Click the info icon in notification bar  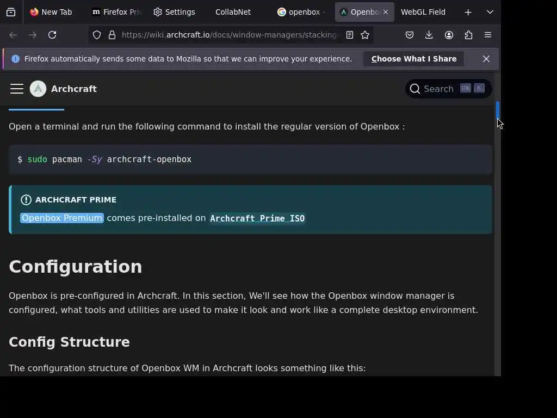(x=16, y=59)
